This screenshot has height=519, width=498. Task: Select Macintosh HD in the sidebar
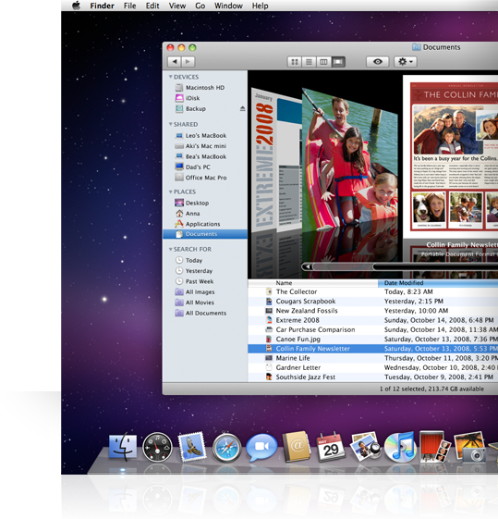(x=205, y=87)
